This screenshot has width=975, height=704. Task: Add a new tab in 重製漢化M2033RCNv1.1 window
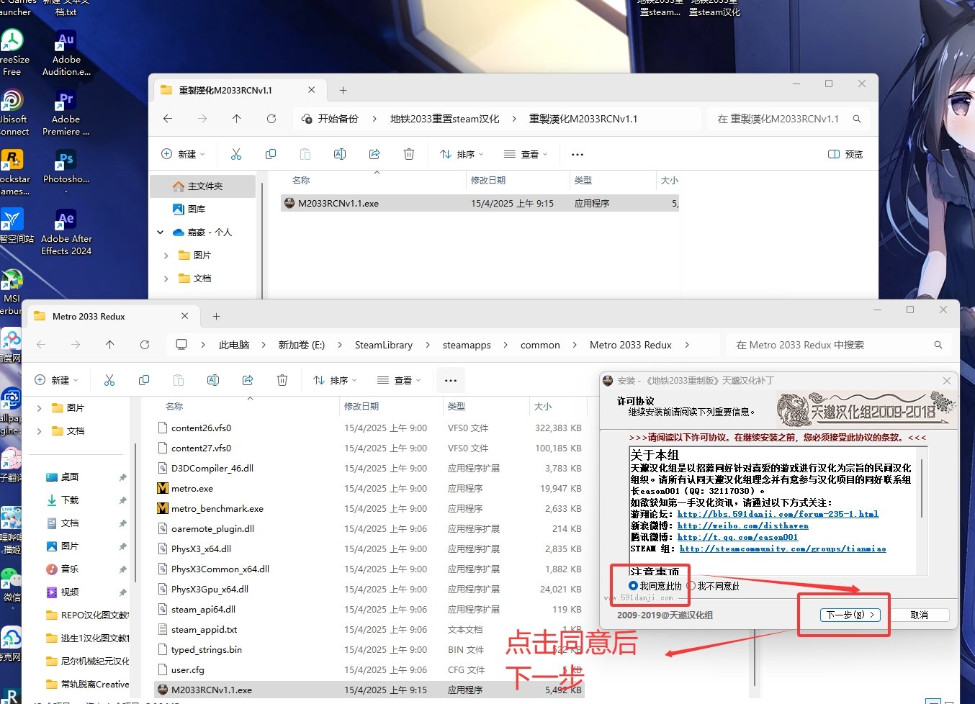click(x=343, y=91)
